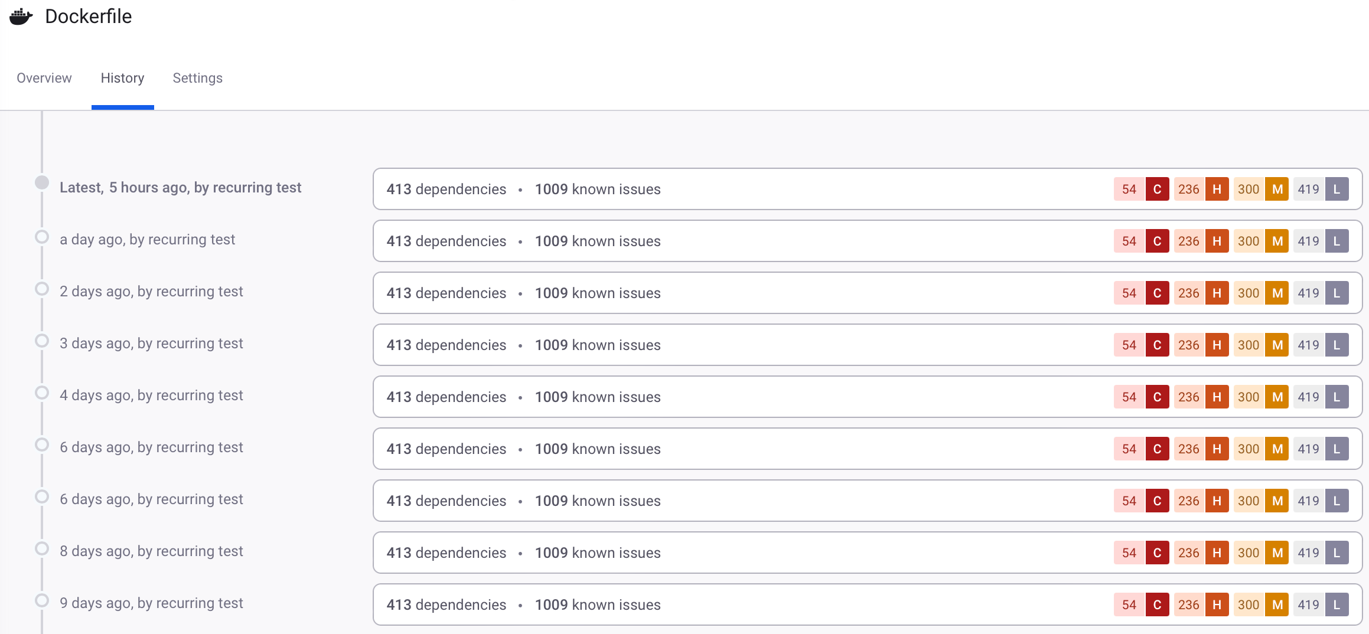Click the medium M badge on the 4 days ago scan
Viewport: 1369px width, 634px height.
(1277, 397)
